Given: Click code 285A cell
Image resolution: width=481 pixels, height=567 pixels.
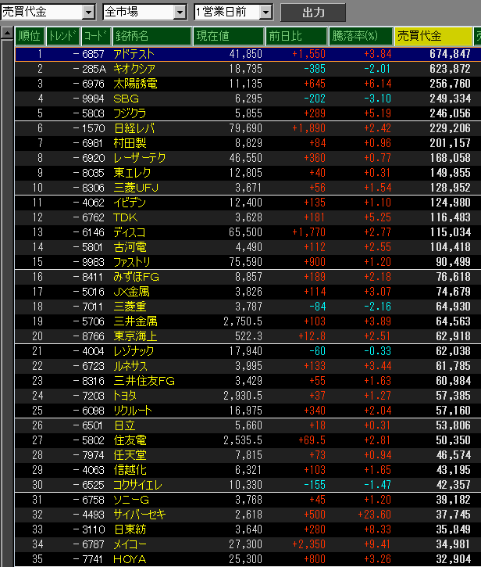Looking at the screenshot, I should [x=94, y=69].
